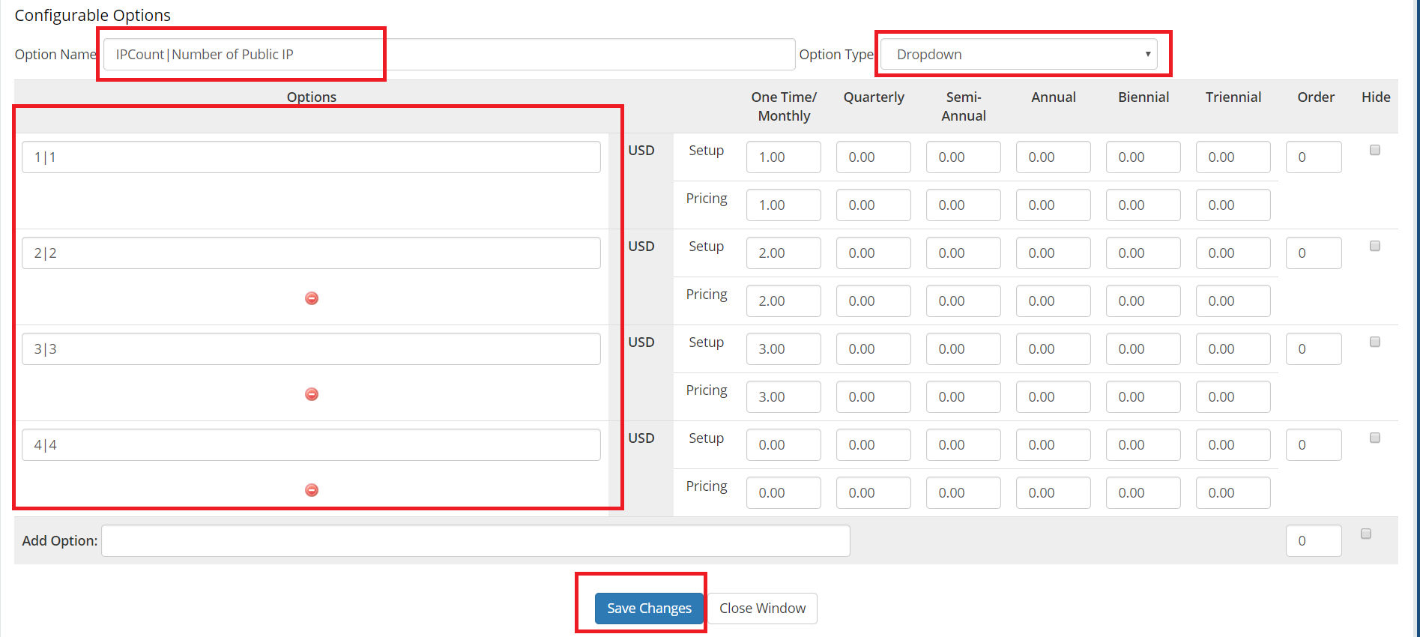
Task: Remove the 3|3 option with red icon
Action: (312, 394)
